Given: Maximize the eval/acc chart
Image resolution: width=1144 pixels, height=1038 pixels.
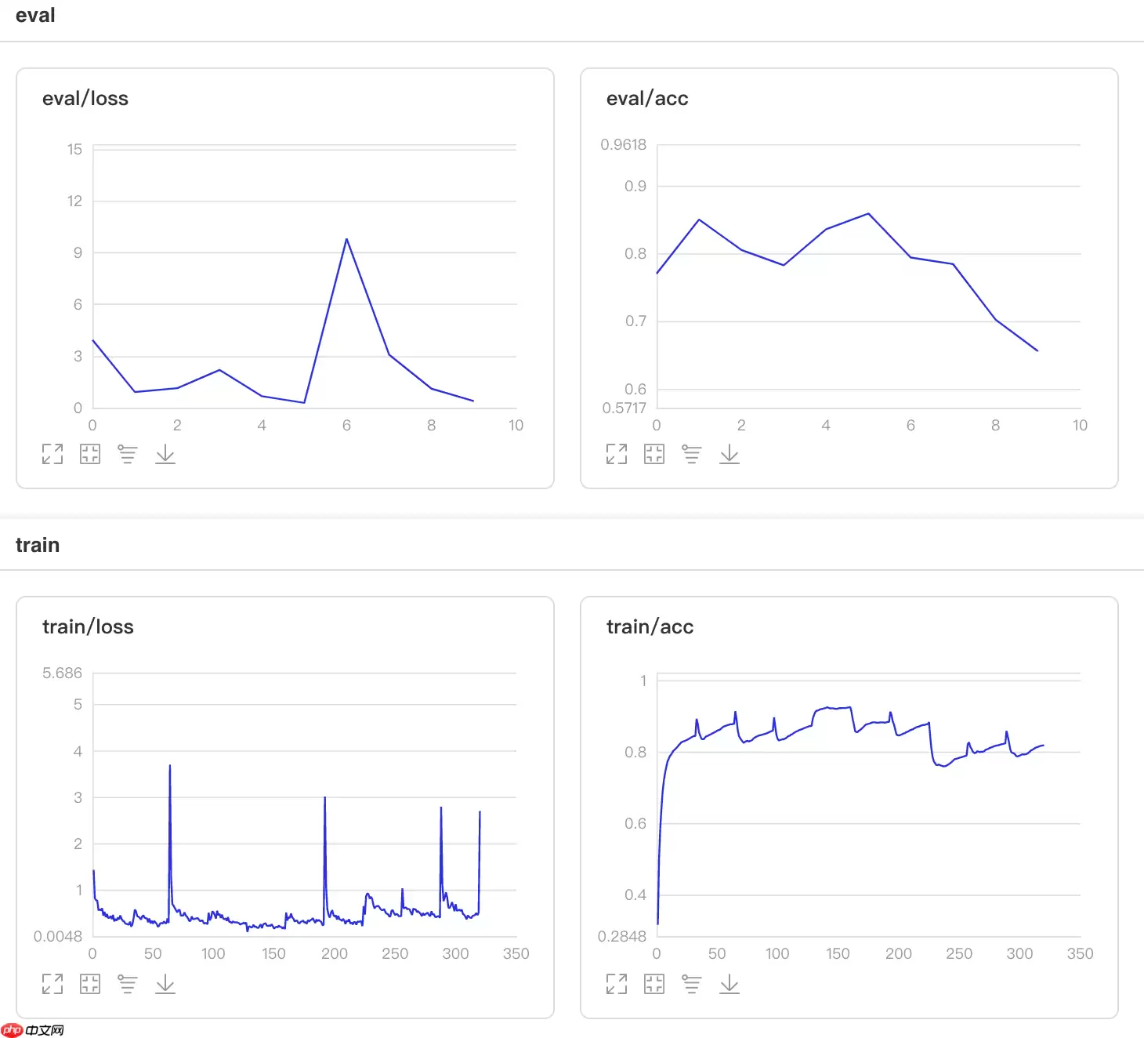Looking at the screenshot, I should (617, 454).
